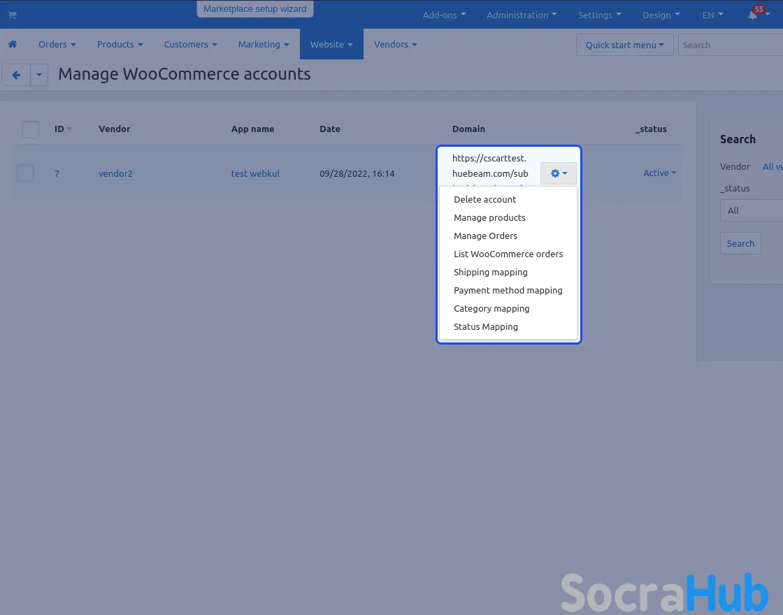The image size is (783, 615).
Task: Open the notifications bell icon
Action: coord(754,15)
